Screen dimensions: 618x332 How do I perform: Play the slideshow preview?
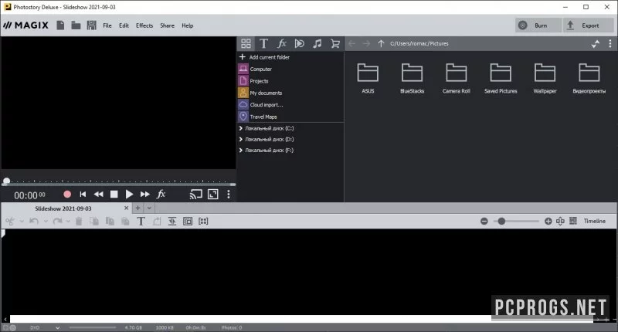(x=129, y=194)
